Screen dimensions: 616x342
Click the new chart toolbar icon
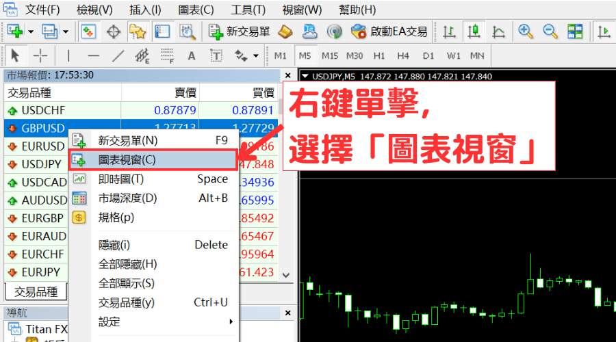[15, 31]
